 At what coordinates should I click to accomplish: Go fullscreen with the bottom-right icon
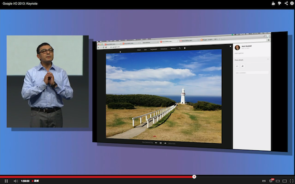coord(291,181)
